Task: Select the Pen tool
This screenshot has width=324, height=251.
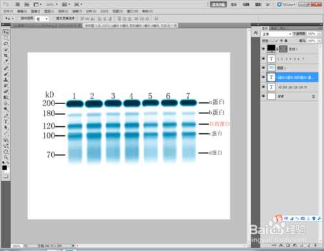Action: click(x=6, y=116)
